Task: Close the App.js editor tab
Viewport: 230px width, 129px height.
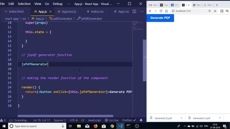Action: point(50,11)
